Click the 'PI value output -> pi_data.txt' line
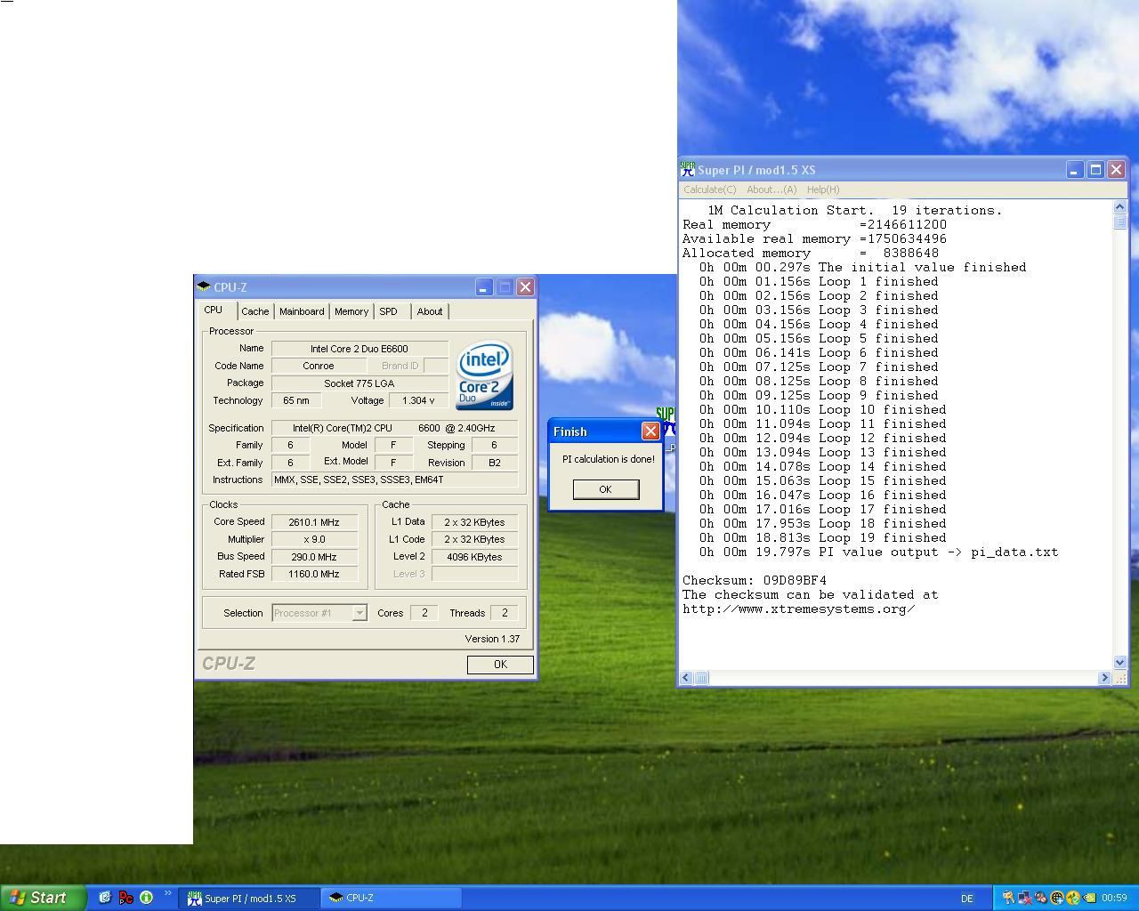 878,552
